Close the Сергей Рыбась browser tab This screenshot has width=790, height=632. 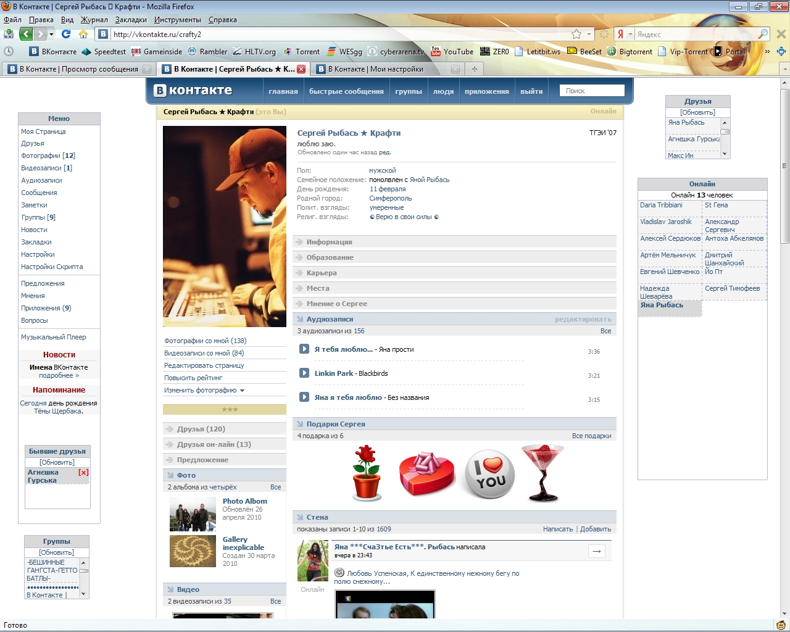point(301,69)
